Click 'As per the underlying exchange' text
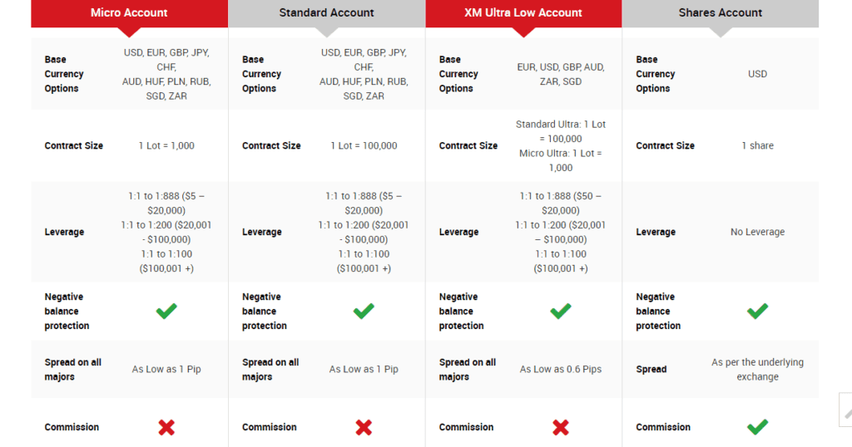 click(x=757, y=369)
